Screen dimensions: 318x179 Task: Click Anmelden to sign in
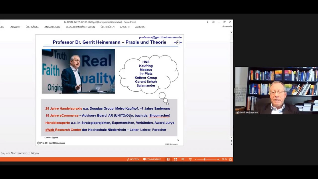point(228,26)
